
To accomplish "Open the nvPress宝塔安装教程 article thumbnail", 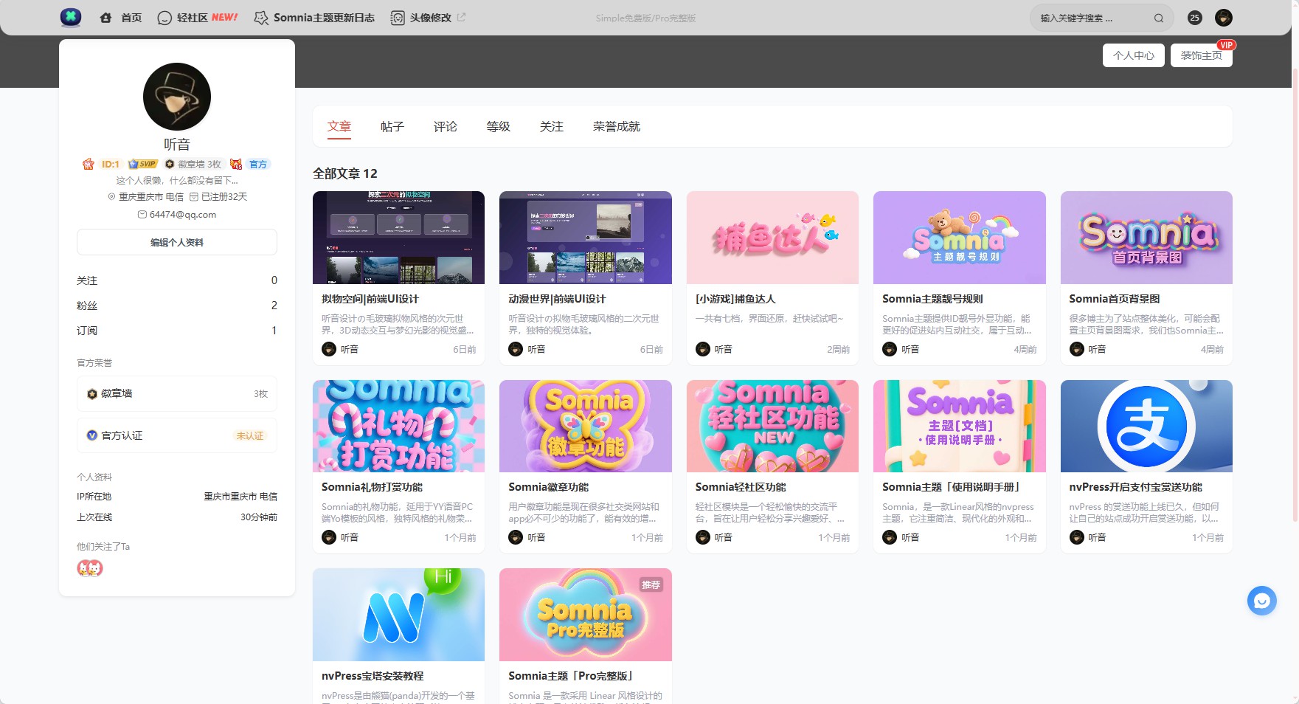I will click(398, 615).
